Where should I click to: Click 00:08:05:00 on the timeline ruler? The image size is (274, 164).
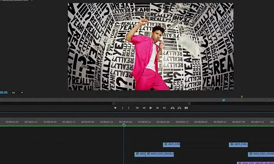(x=163, y=122)
